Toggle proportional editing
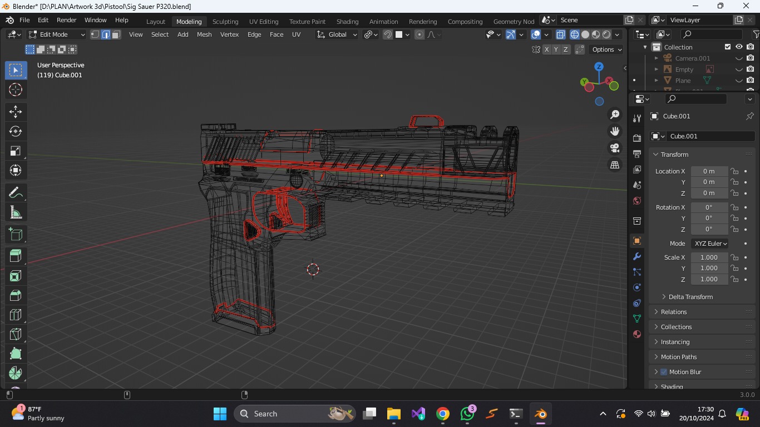Viewport: 760px width, 427px height. pyautogui.click(x=420, y=34)
